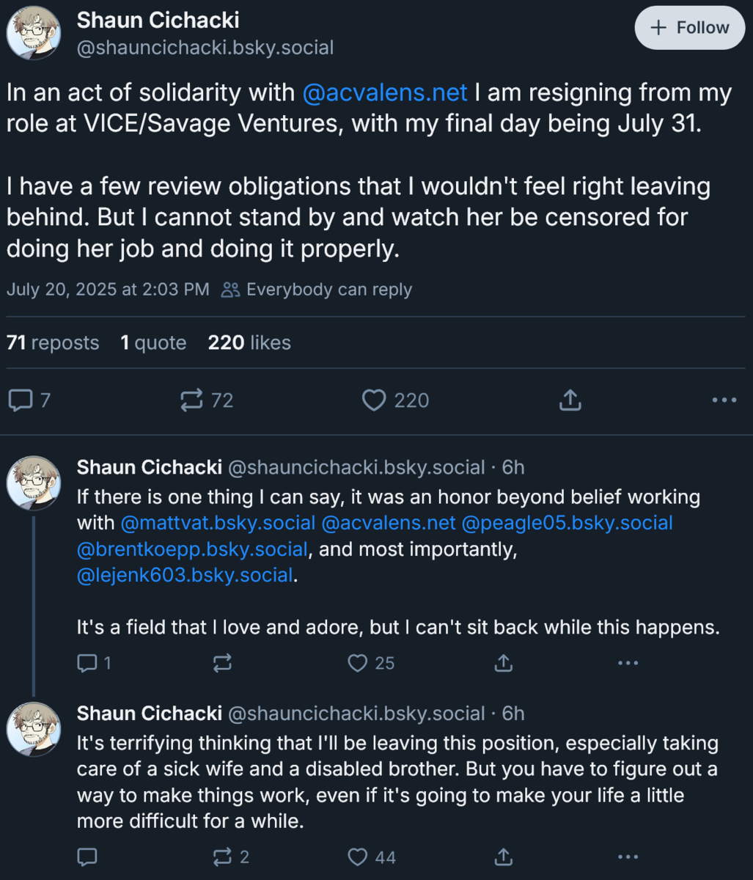Screen dimensions: 753x880
Task: Share the main resignation post
Action: click(x=570, y=400)
